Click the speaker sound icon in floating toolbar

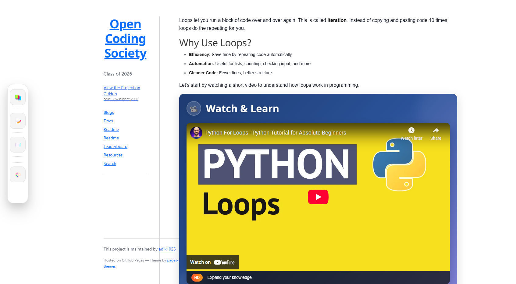point(18,145)
